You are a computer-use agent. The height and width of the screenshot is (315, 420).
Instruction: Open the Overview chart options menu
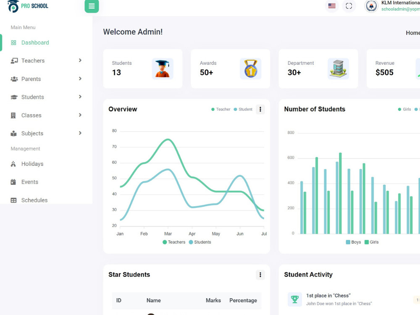pos(260,109)
